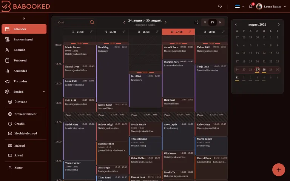290x181 pixels.
Task: Open Raul Org Balayage appointment
Action: (113, 74)
